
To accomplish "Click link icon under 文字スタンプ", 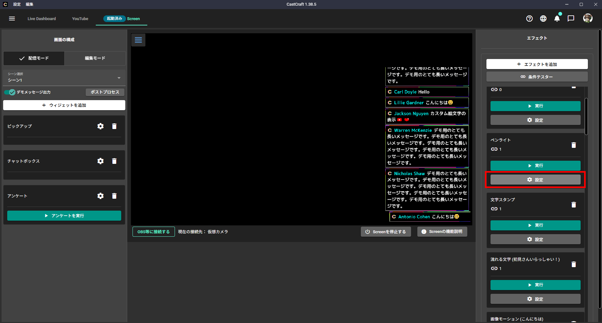I will (494, 209).
